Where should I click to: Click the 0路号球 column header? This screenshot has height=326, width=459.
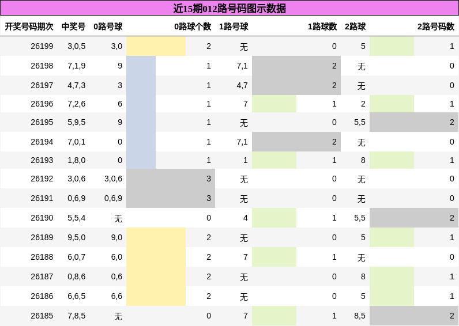(108, 26)
